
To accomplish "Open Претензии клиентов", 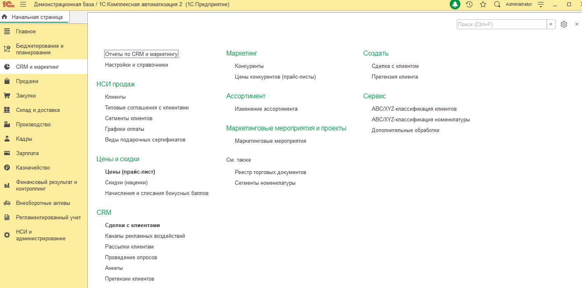I will pos(129,279).
